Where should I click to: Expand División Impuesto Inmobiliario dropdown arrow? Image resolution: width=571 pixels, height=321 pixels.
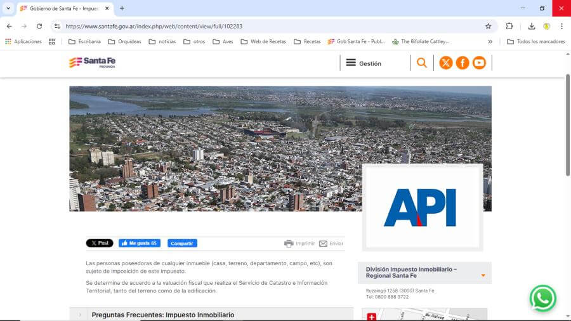point(483,275)
